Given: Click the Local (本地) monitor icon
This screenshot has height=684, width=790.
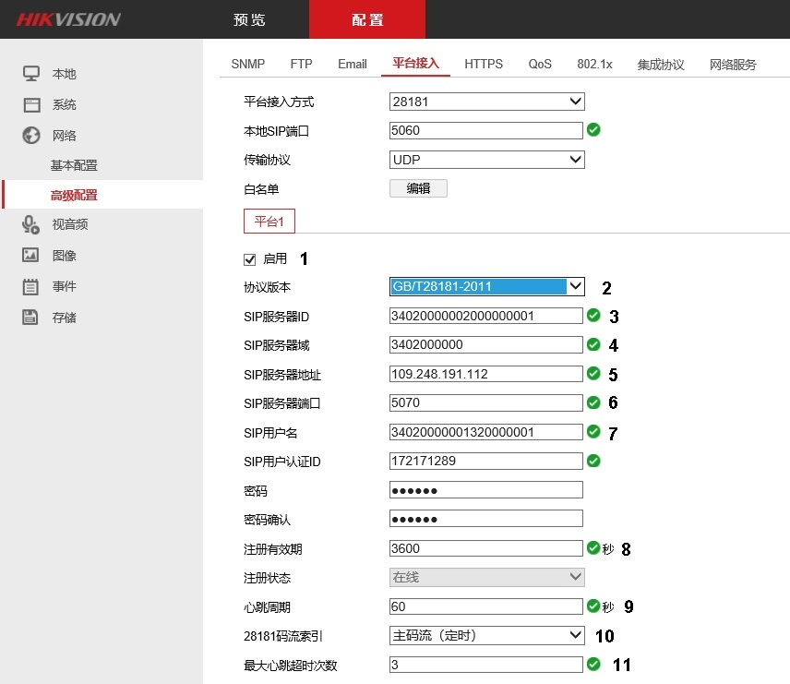Looking at the screenshot, I should tap(31, 74).
